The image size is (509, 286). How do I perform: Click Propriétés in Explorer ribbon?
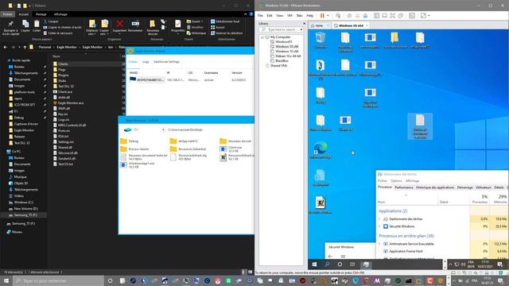coord(178,26)
